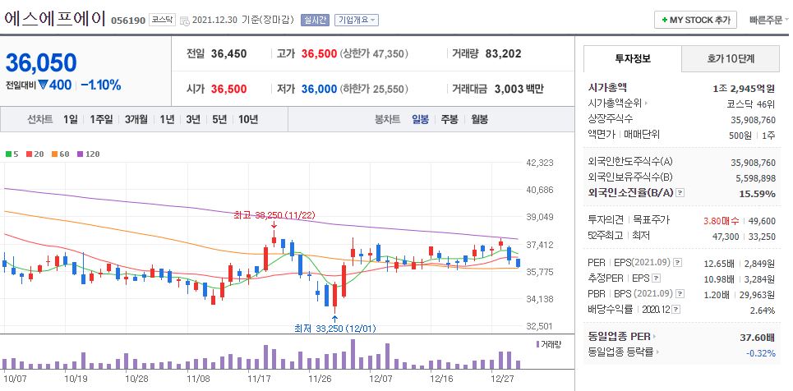
Task: Click the 실시간 badge button
Action: 315,21
